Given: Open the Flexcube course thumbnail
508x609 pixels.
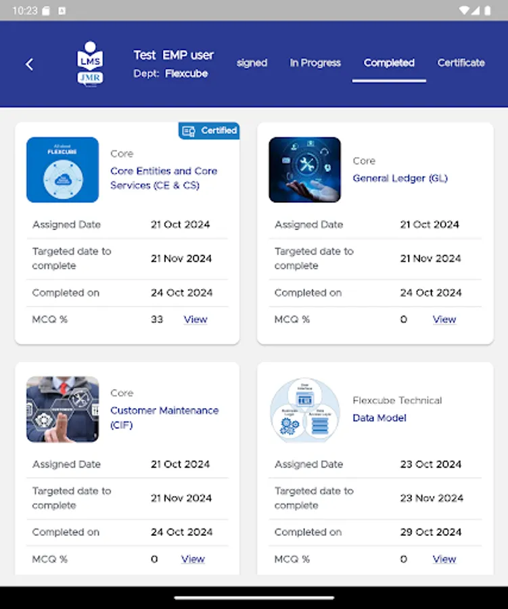Looking at the screenshot, I should [x=62, y=170].
